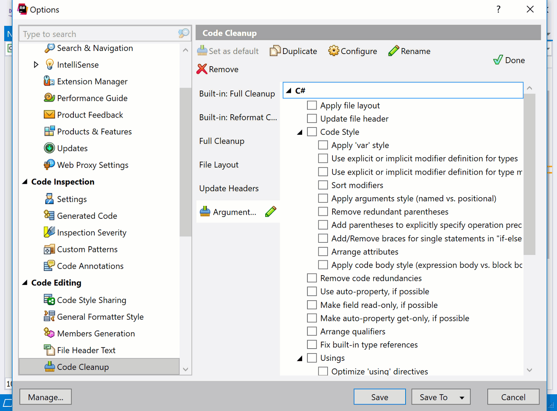Click the Cancel button

(x=513, y=397)
